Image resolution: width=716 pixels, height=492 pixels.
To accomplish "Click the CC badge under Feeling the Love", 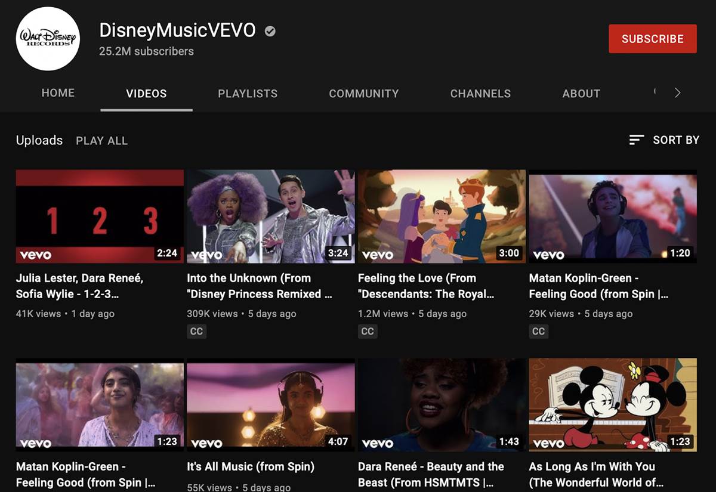I will (368, 331).
